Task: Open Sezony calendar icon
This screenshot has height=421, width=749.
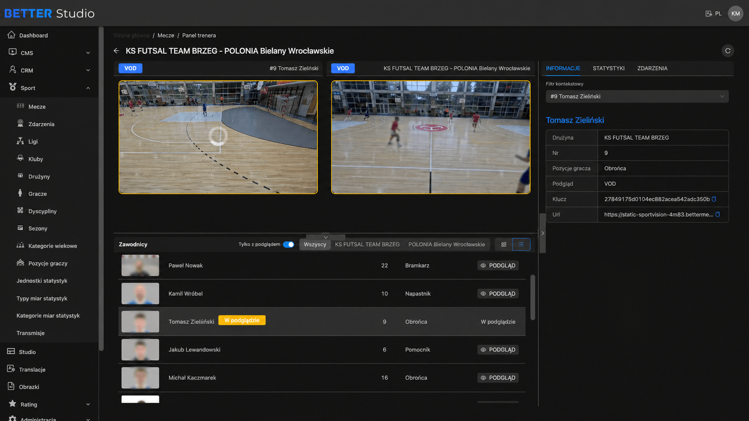Action: [20, 228]
